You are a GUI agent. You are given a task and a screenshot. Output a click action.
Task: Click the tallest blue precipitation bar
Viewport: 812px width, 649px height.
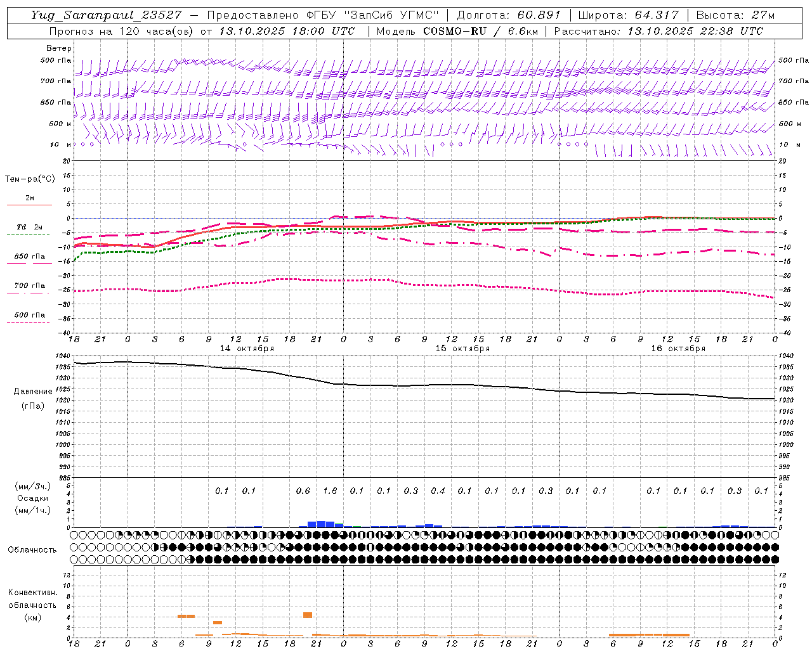(x=321, y=524)
